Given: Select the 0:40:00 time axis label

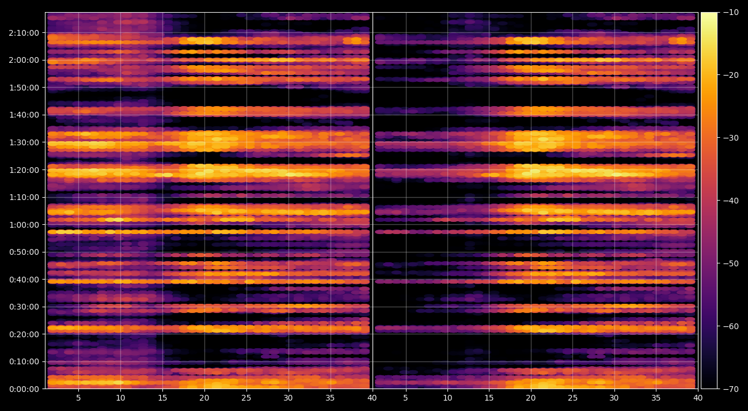Looking at the screenshot, I should pyautogui.click(x=24, y=280).
